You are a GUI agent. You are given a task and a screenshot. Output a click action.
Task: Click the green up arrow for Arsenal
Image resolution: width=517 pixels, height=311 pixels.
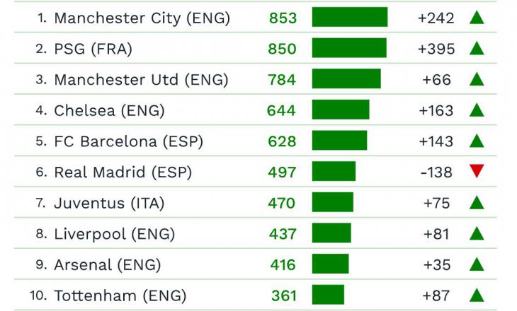pyautogui.click(x=477, y=264)
